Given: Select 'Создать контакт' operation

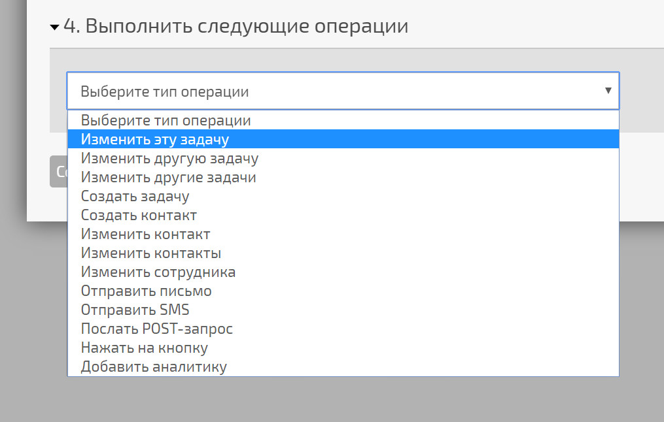Looking at the screenshot, I should (343, 215).
